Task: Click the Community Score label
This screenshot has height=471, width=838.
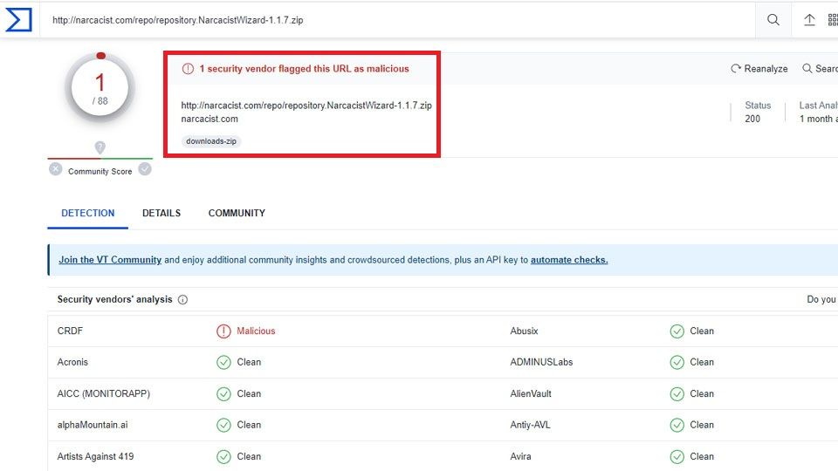Action: point(100,172)
